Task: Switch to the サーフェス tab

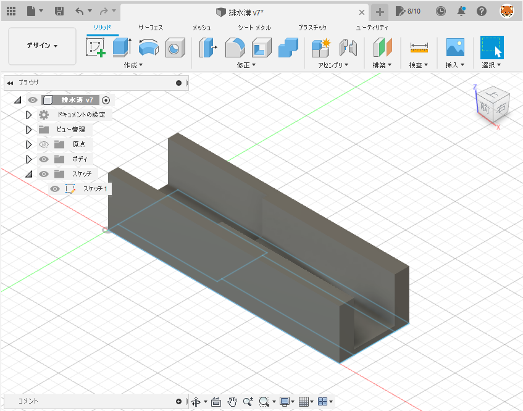Action: [x=151, y=27]
